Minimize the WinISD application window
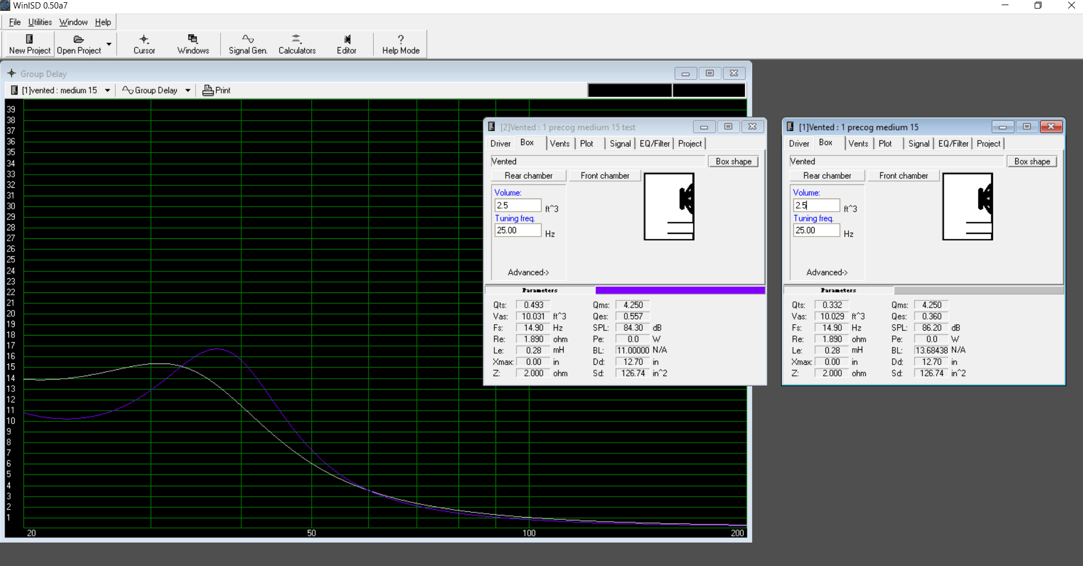The image size is (1083, 566). tap(1005, 6)
